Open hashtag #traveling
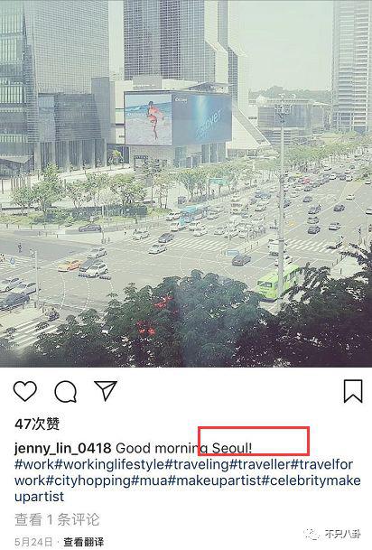Image resolution: width=372 pixels, height=550 pixels. click(x=197, y=464)
